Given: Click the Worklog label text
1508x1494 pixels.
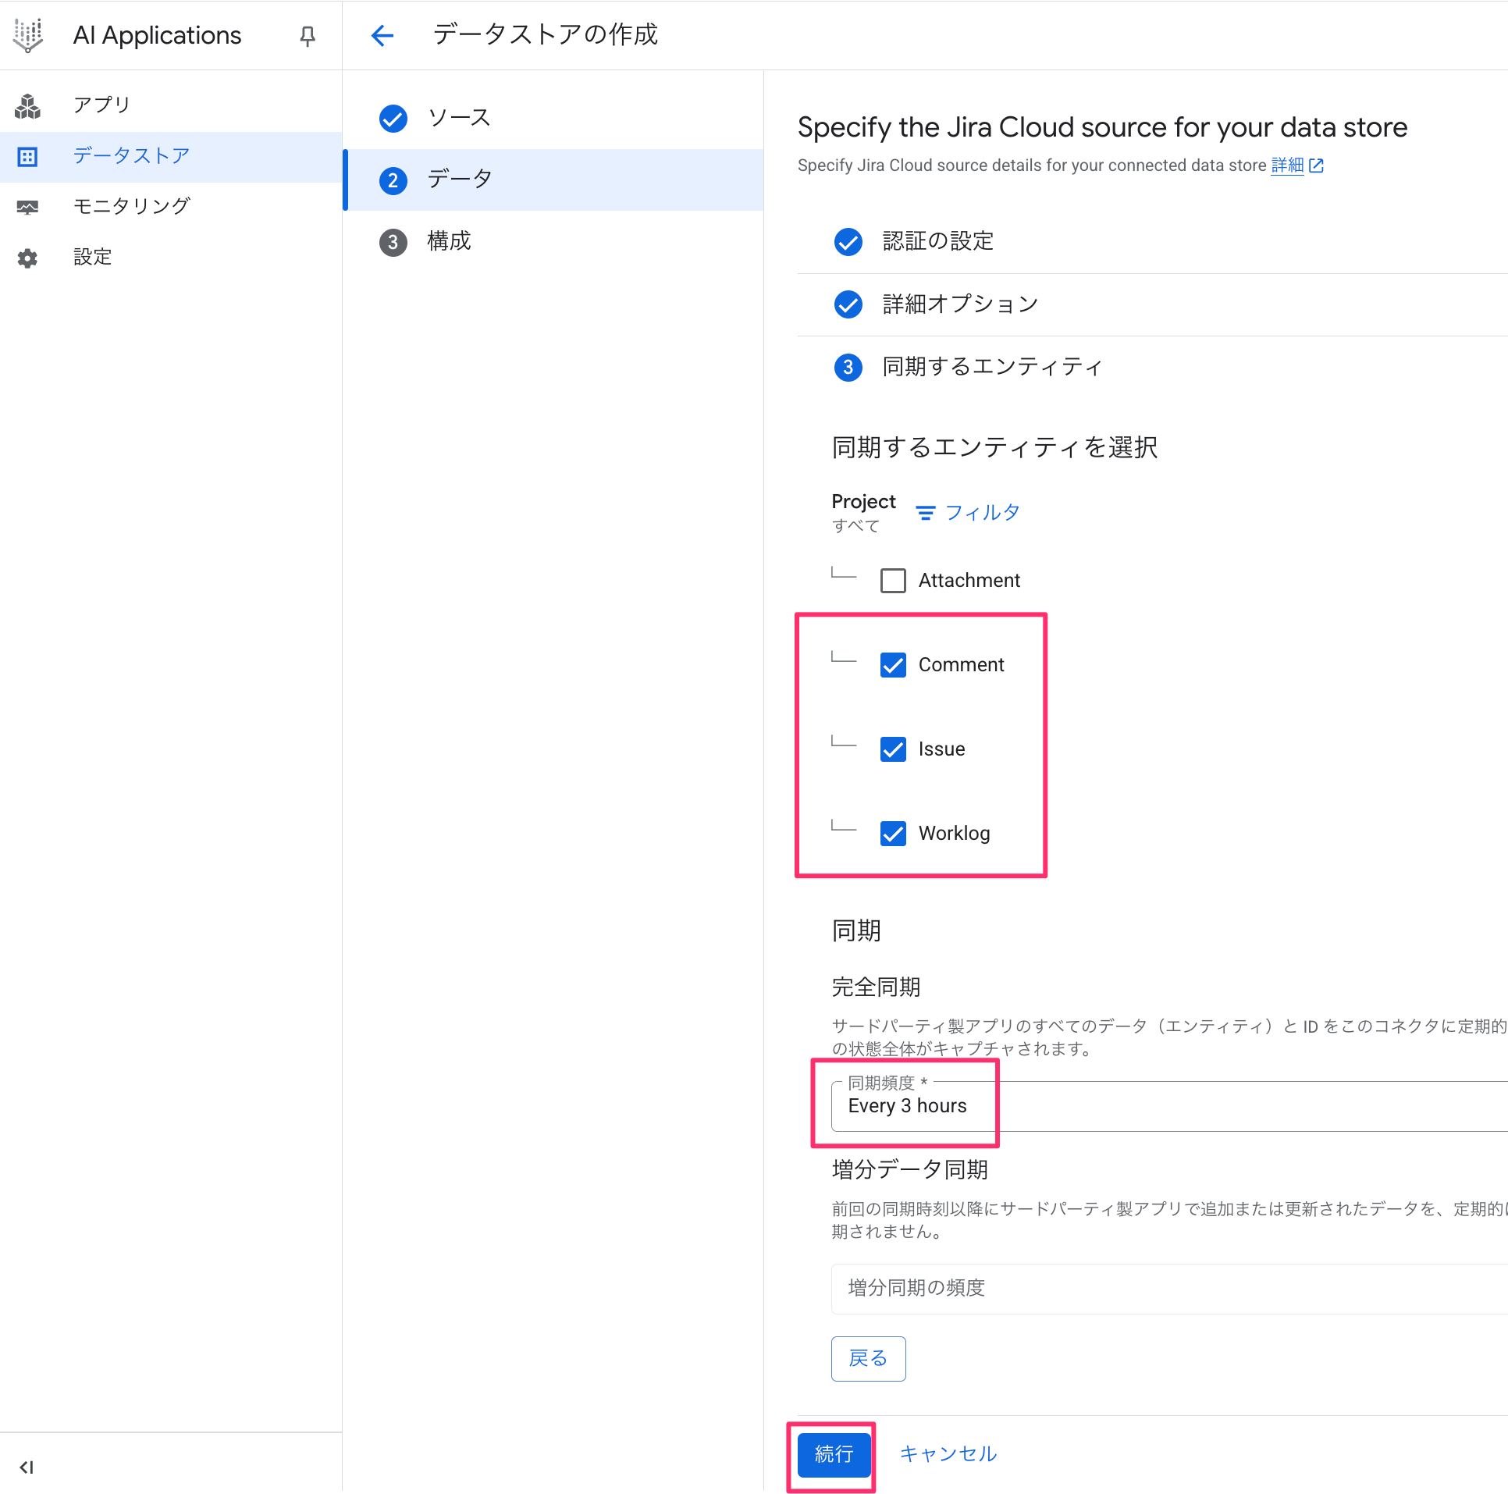Looking at the screenshot, I should [x=955, y=834].
